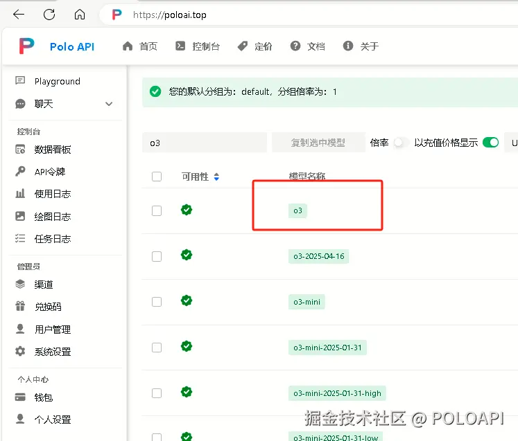Image resolution: width=518 pixels, height=441 pixels.
Task: Click the layers icon beside 渠道
Action: pyautogui.click(x=20, y=284)
